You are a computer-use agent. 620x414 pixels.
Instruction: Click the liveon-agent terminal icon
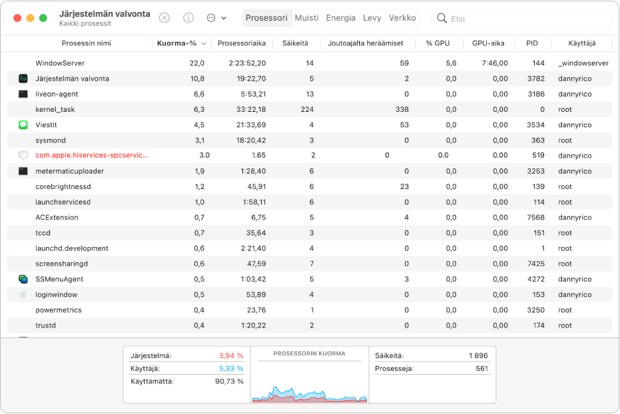pyautogui.click(x=23, y=94)
